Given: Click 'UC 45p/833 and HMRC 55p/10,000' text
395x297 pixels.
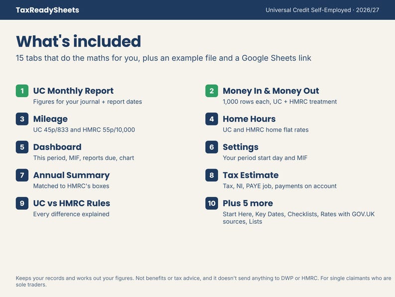Looking at the screenshot, I should tap(84, 130).
